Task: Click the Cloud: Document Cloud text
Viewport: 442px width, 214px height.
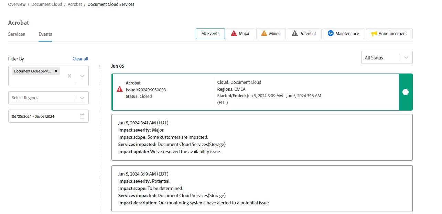Action: coord(239,82)
